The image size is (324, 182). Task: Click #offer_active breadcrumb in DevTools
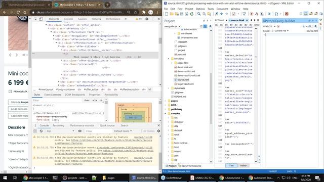tap(91, 89)
